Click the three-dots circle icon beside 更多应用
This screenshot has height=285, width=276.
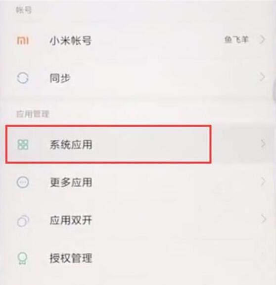click(23, 182)
